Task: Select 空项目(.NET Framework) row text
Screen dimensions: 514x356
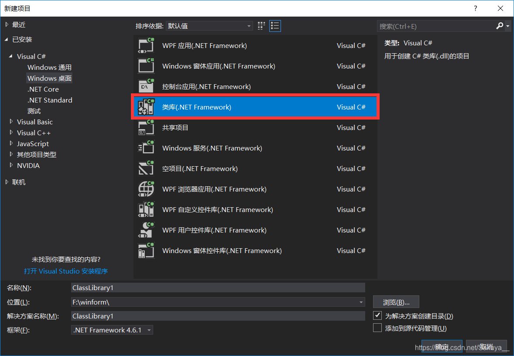Action: [x=200, y=168]
